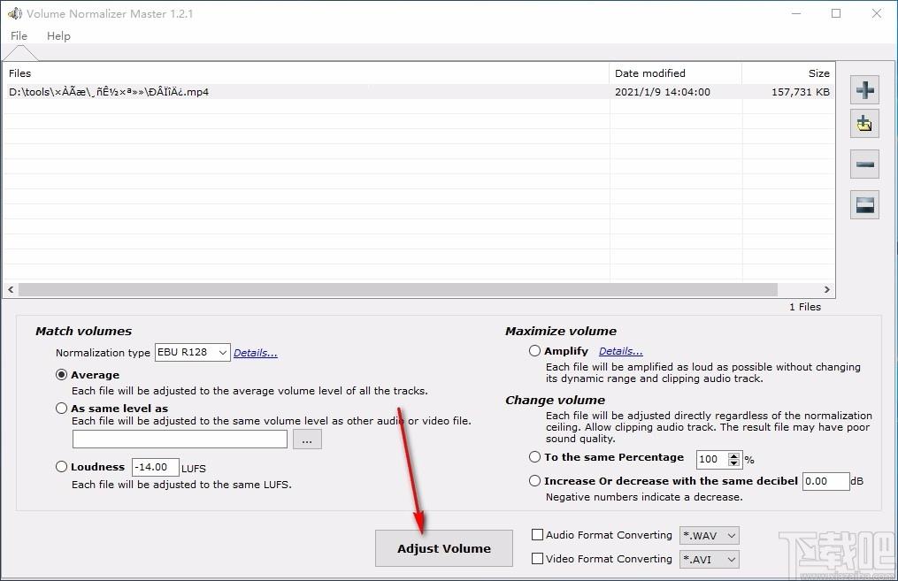Image resolution: width=898 pixels, height=581 pixels.
Task: Select the Loudness radio option
Action: (x=61, y=467)
